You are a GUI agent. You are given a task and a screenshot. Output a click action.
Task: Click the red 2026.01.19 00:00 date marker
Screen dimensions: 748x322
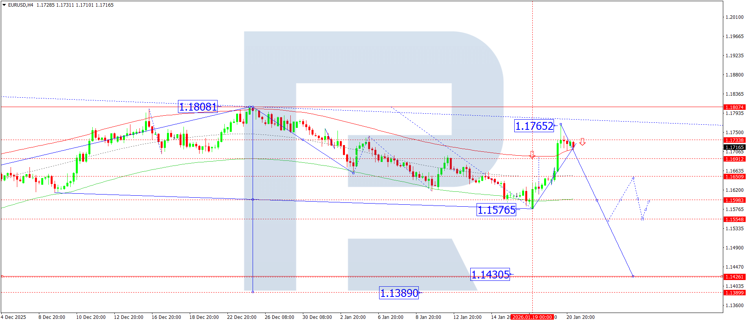[x=532, y=317]
